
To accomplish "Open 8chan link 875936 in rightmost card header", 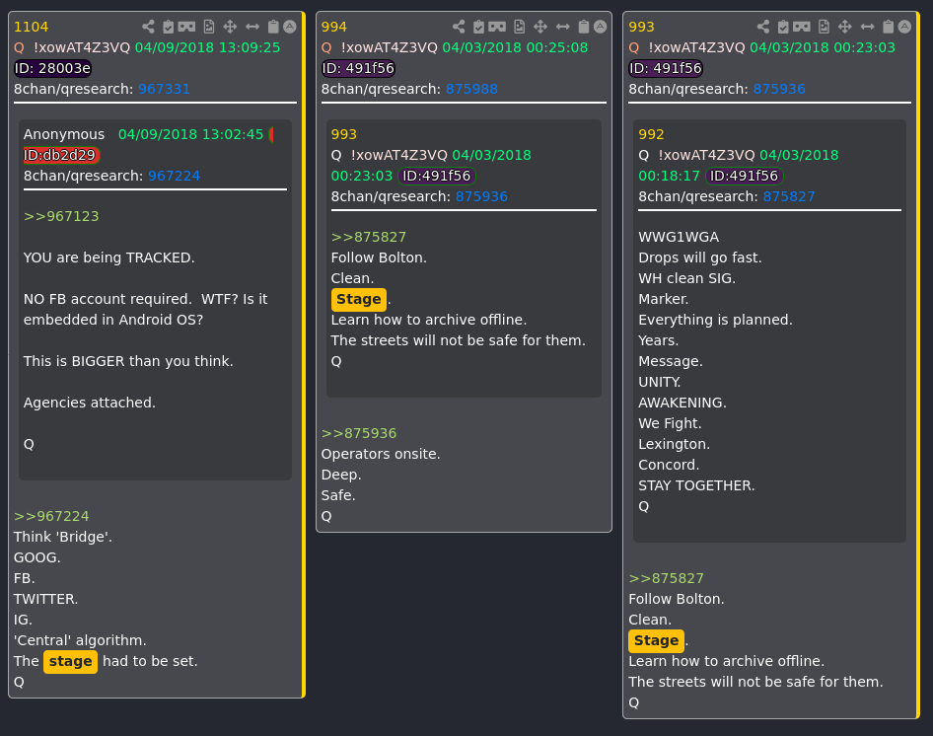I will tap(779, 89).
